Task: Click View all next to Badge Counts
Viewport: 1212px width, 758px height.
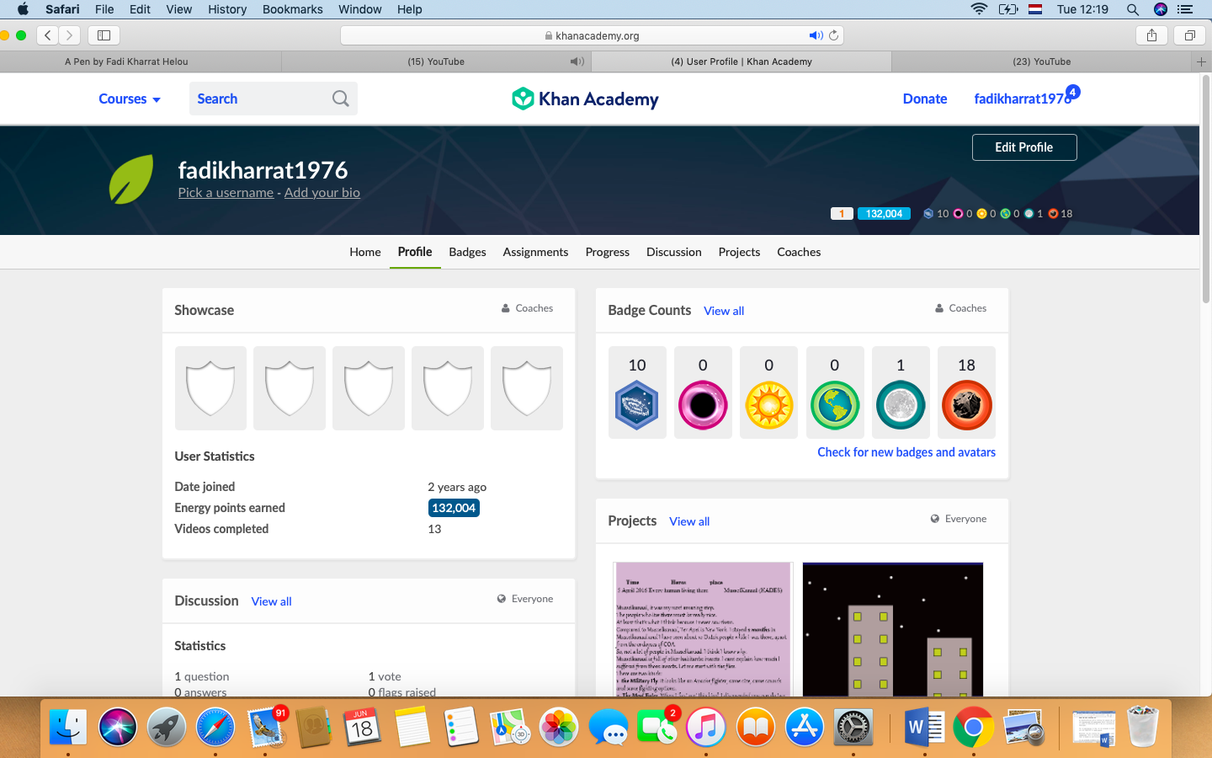Action: pyautogui.click(x=724, y=311)
